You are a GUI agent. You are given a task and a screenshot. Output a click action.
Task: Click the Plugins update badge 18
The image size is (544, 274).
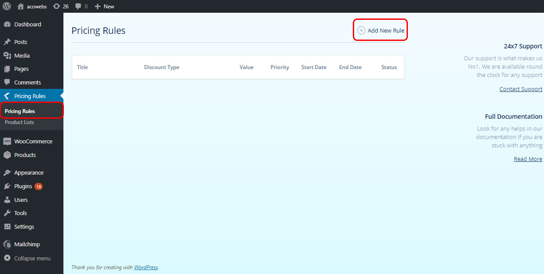pos(38,186)
